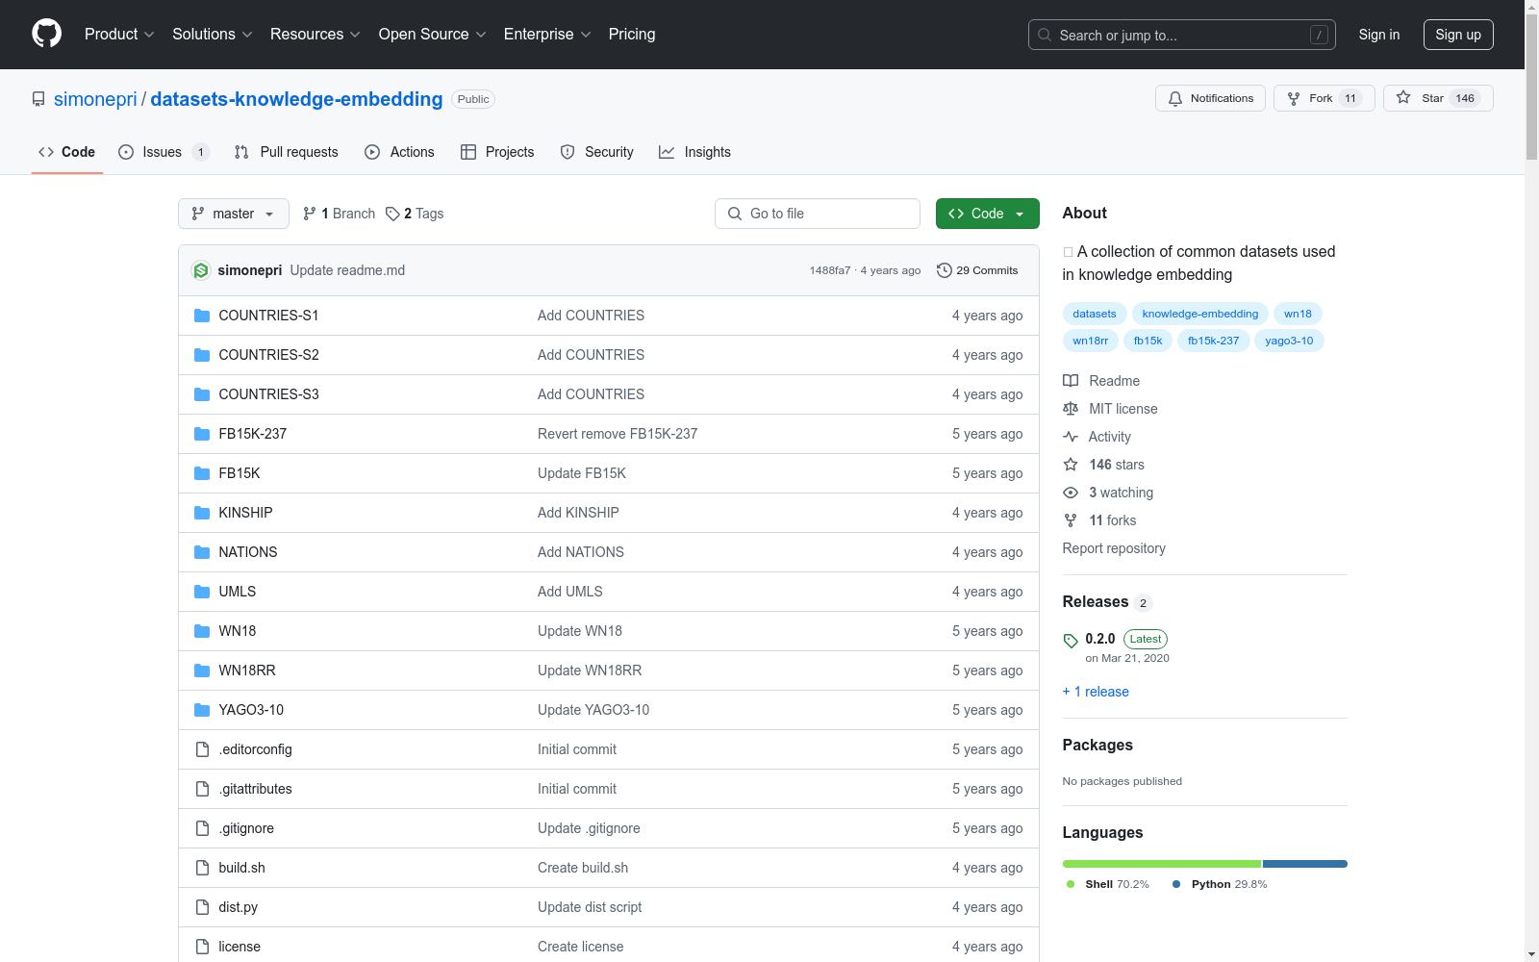Click the Readme book icon
The width and height of the screenshot is (1539, 962).
tap(1071, 381)
